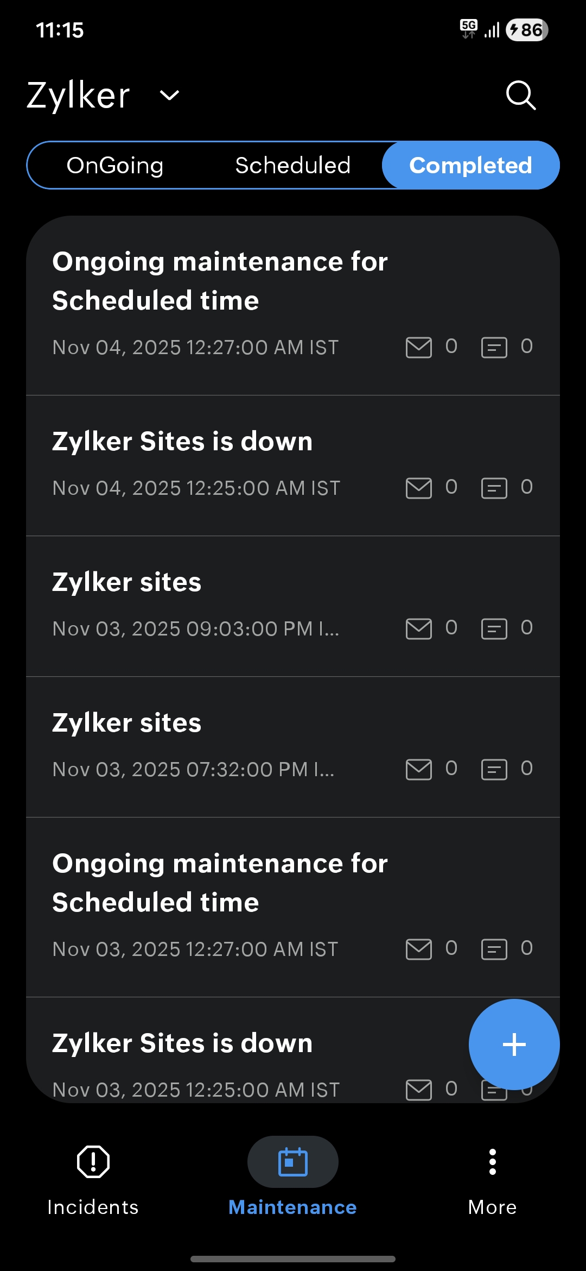Tap email icon on 09:03 PM entry
Image resolution: width=586 pixels, height=1271 pixels.
point(418,628)
